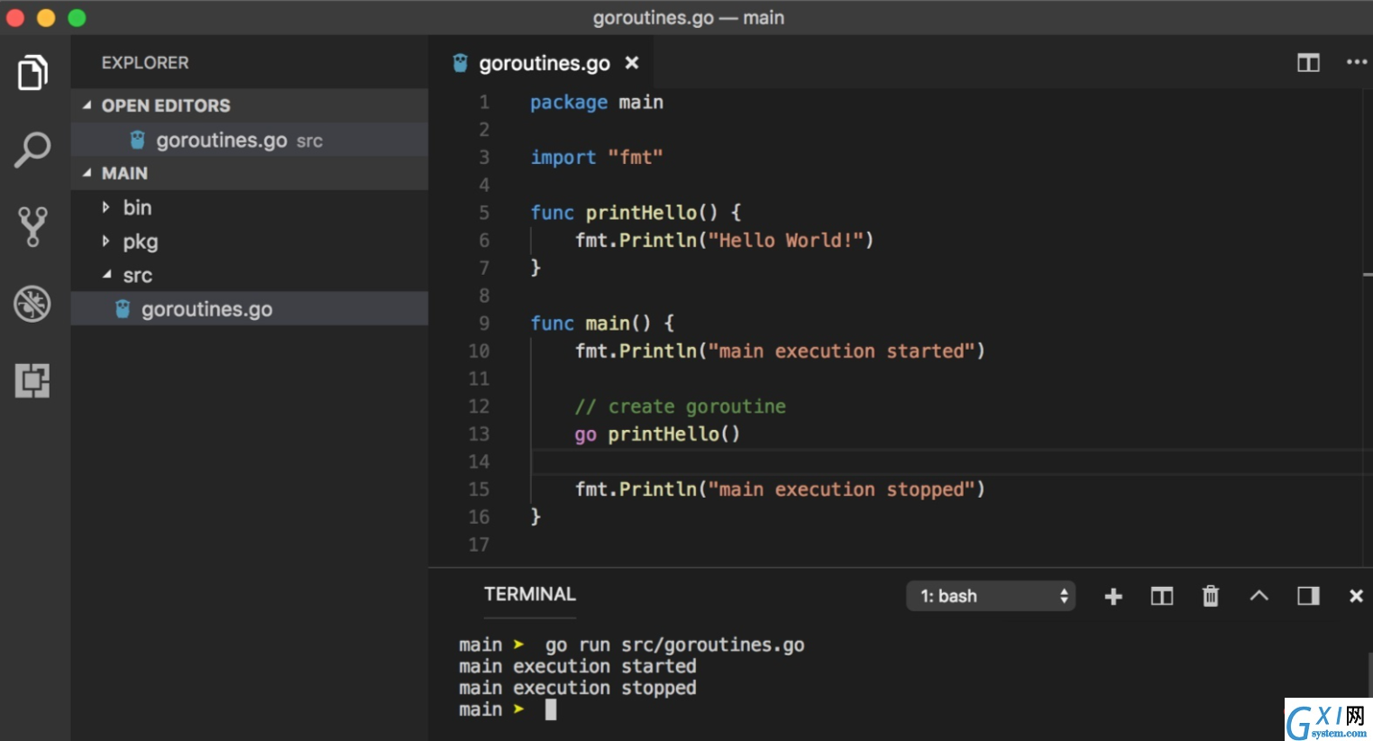Split the terminal panel
This screenshot has height=741, width=1373.
[1162, 596]
